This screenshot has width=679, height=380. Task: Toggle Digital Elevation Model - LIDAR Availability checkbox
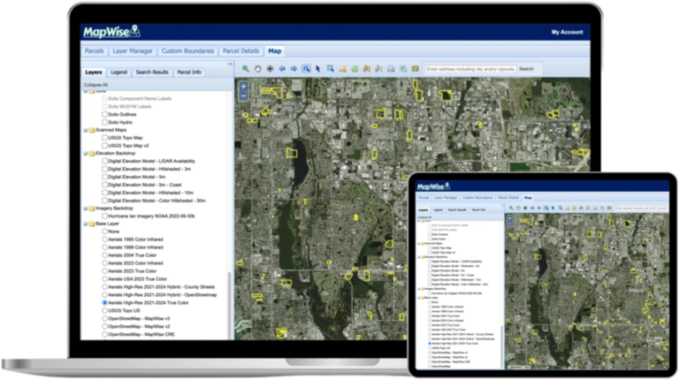tap(104, 161)
